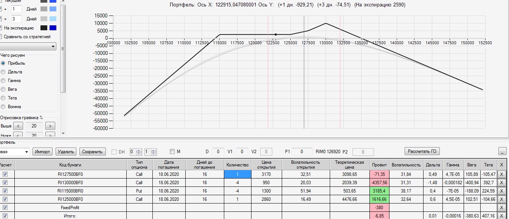The image size is (509, 219).
Task: Click the profit cell showing -4357,56
Action: 379,182
